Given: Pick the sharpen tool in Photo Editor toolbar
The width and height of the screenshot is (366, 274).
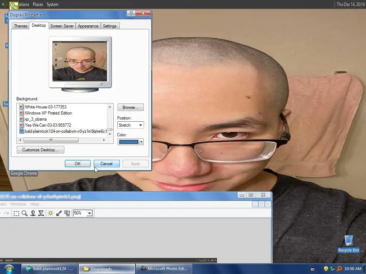Looking at the screenshot, I should (41, 213).
